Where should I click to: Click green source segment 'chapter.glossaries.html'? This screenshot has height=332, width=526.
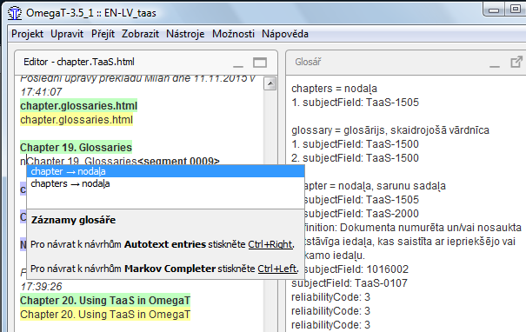click(x=78, y=106)
